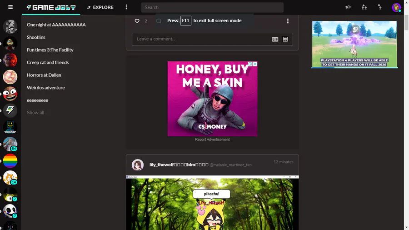Open the friends list icon
Screen dimensions: 409x230
[x=364, y=7]
